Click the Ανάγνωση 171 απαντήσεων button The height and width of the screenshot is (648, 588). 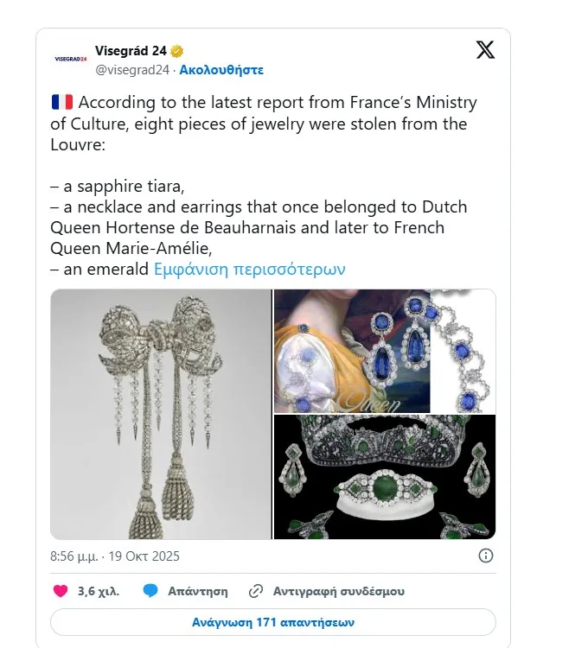[x=273, y=621]
